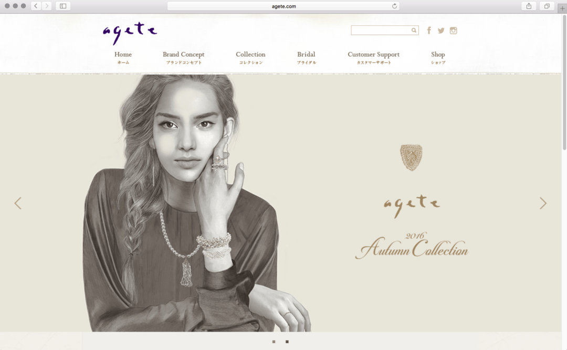Screen dimensions: 567x350
Task: Show the Safari sidebar
Action: point(63,6)
